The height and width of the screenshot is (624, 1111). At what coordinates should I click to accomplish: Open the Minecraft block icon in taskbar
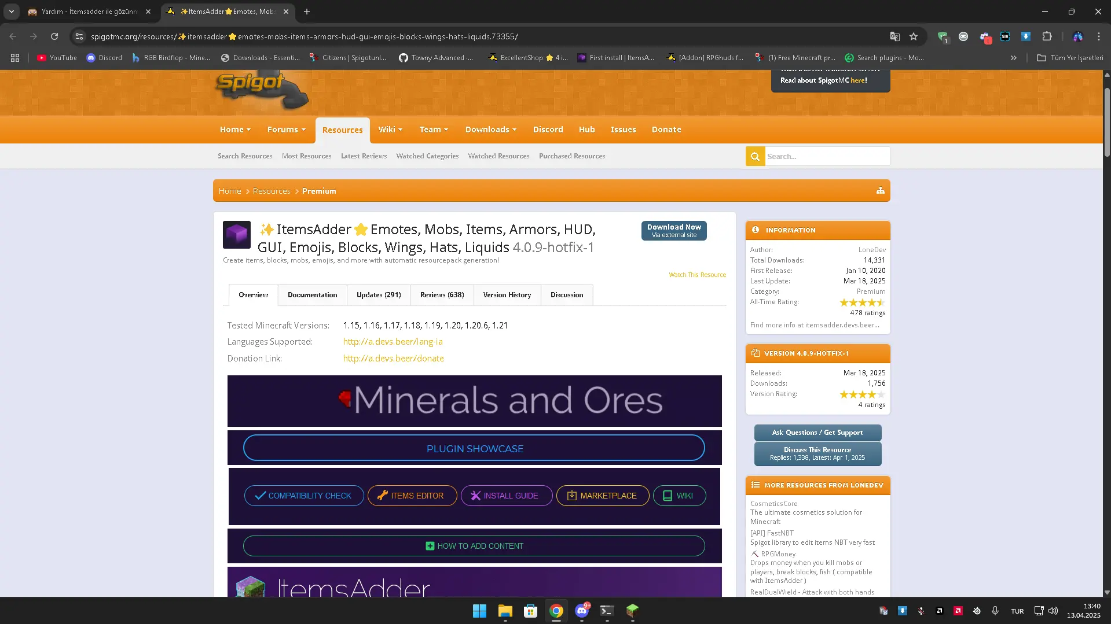[x=632, y=611]
